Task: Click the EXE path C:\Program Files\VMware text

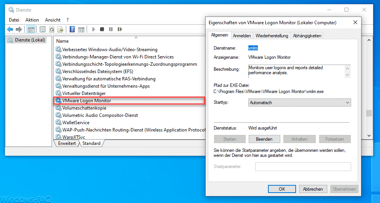Action: click(x=268, y=92)
